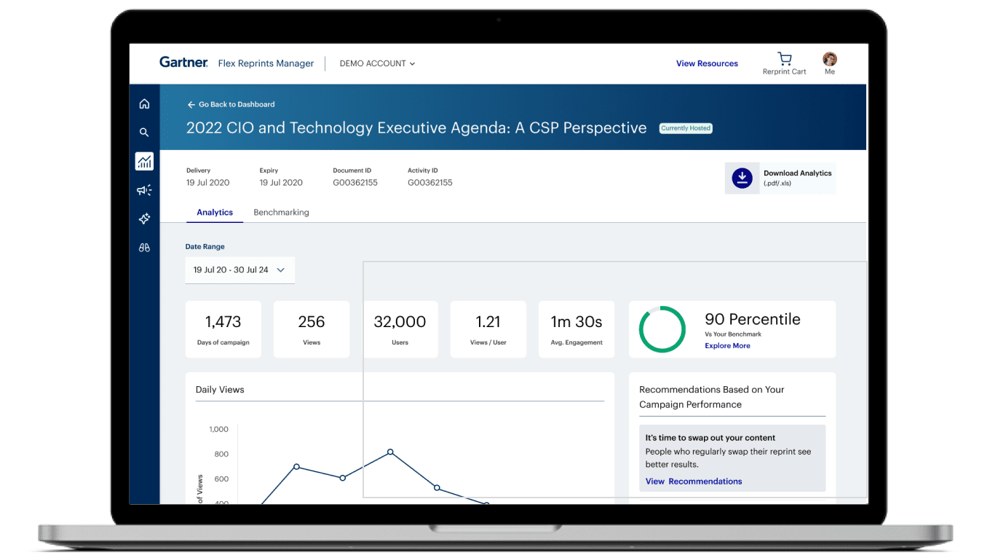Click the Gartner logo
This screenshot has height=558, width=990.
click(183, 63)
